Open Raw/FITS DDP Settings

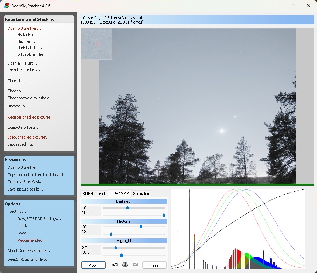tap(39, 219)
